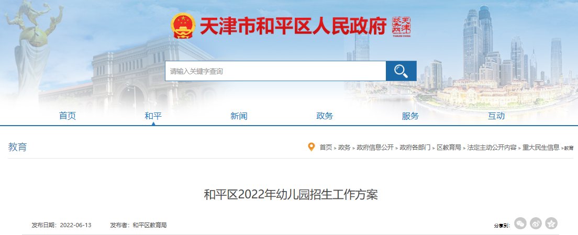Share the article via WeChat icon

coord(520,223)
